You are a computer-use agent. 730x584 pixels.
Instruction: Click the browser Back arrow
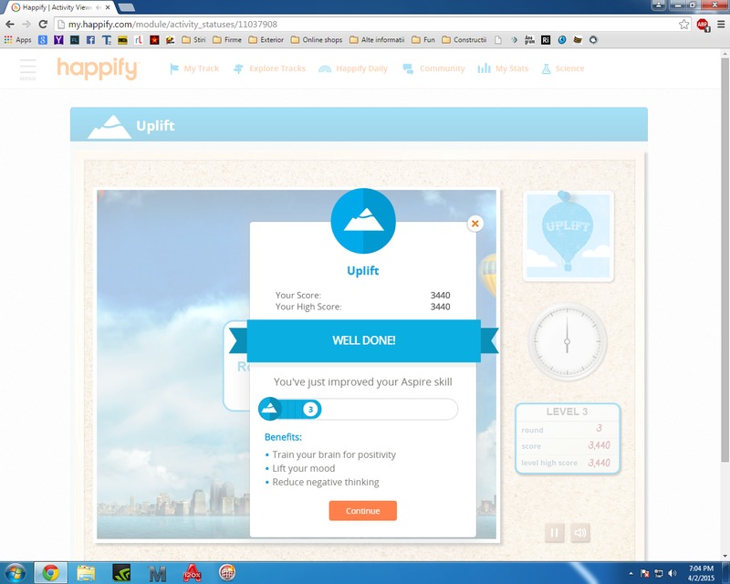(x=10, y=25)
